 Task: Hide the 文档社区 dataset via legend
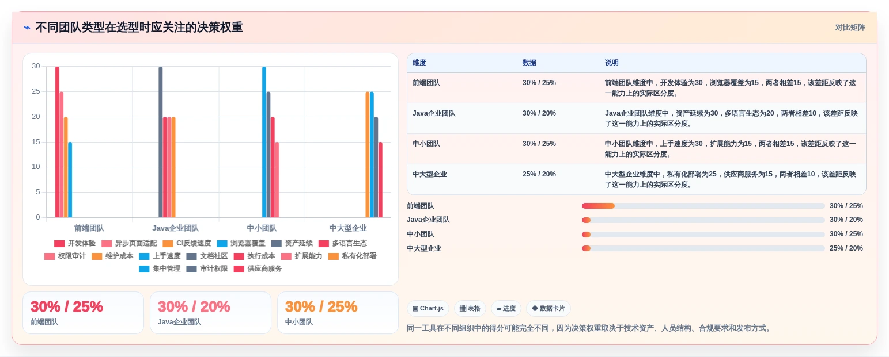click(x=207, y=256)
